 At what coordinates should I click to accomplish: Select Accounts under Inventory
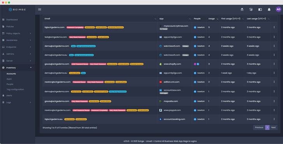11,74
